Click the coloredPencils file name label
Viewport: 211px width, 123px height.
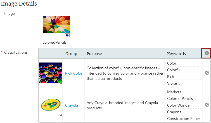coord(55,43)
